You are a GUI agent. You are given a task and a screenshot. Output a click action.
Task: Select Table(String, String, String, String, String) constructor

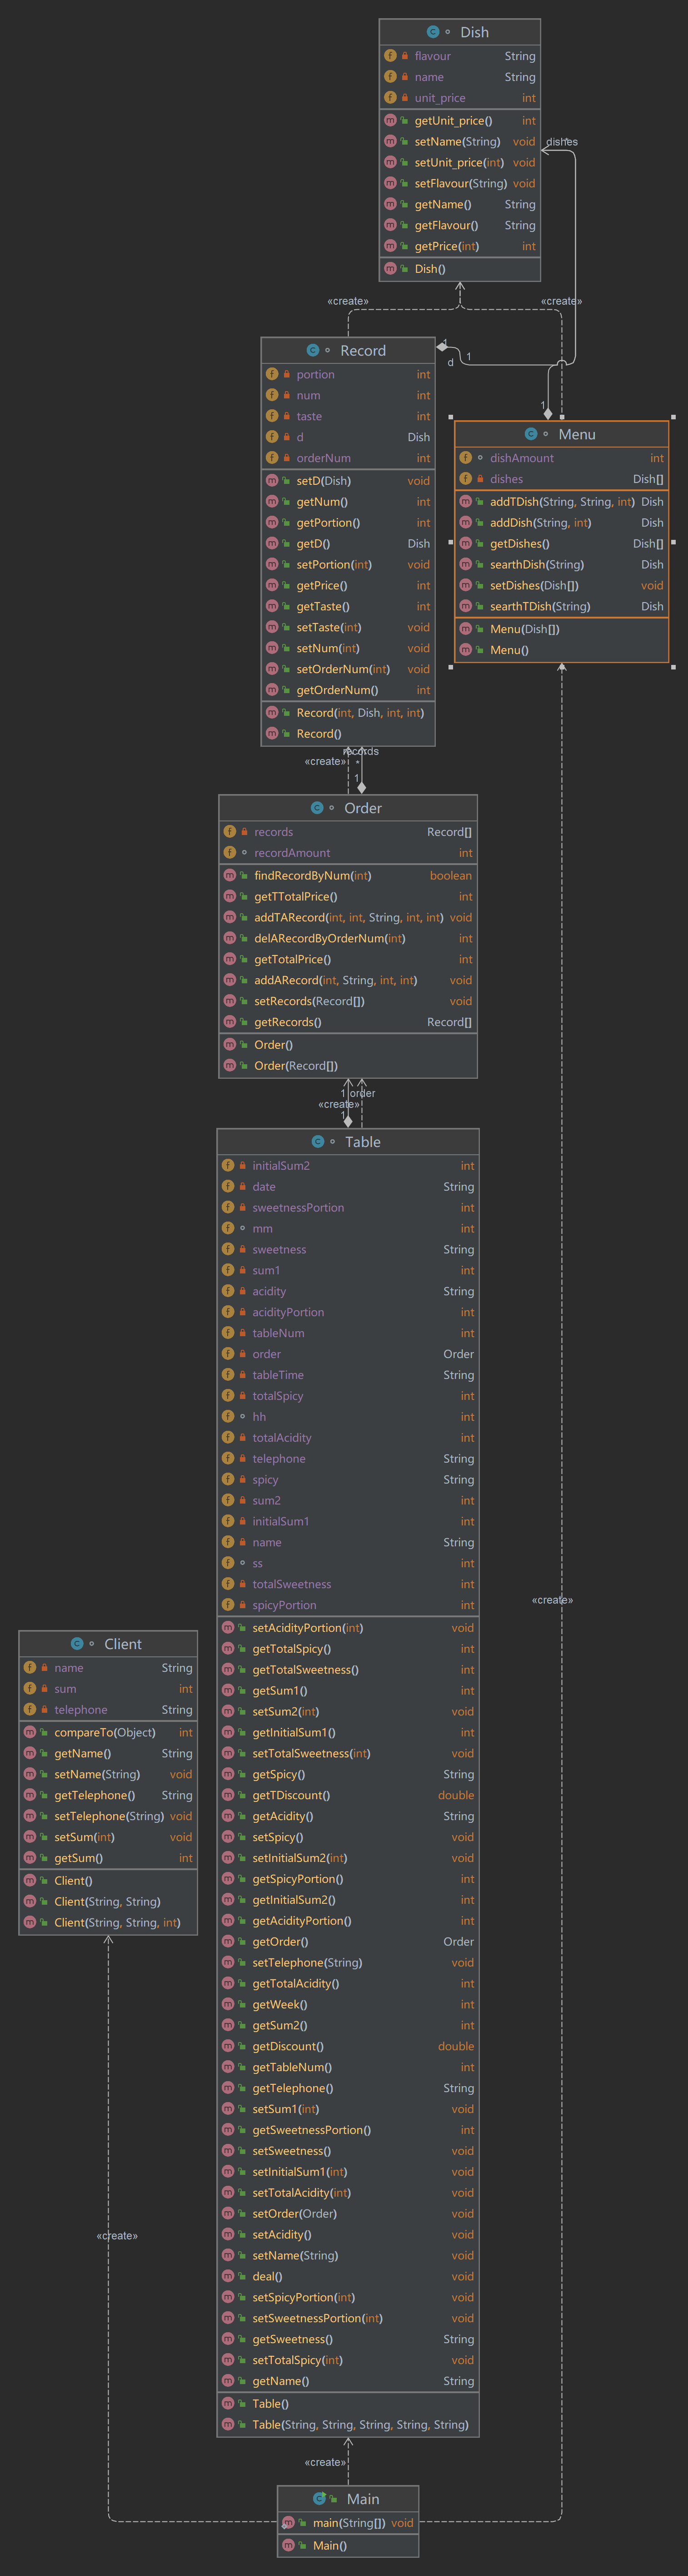tap(359, 2425)
